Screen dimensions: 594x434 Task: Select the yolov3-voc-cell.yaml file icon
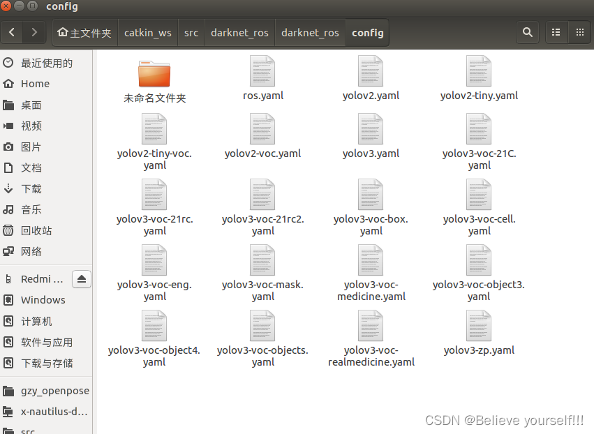coord(479,195)
